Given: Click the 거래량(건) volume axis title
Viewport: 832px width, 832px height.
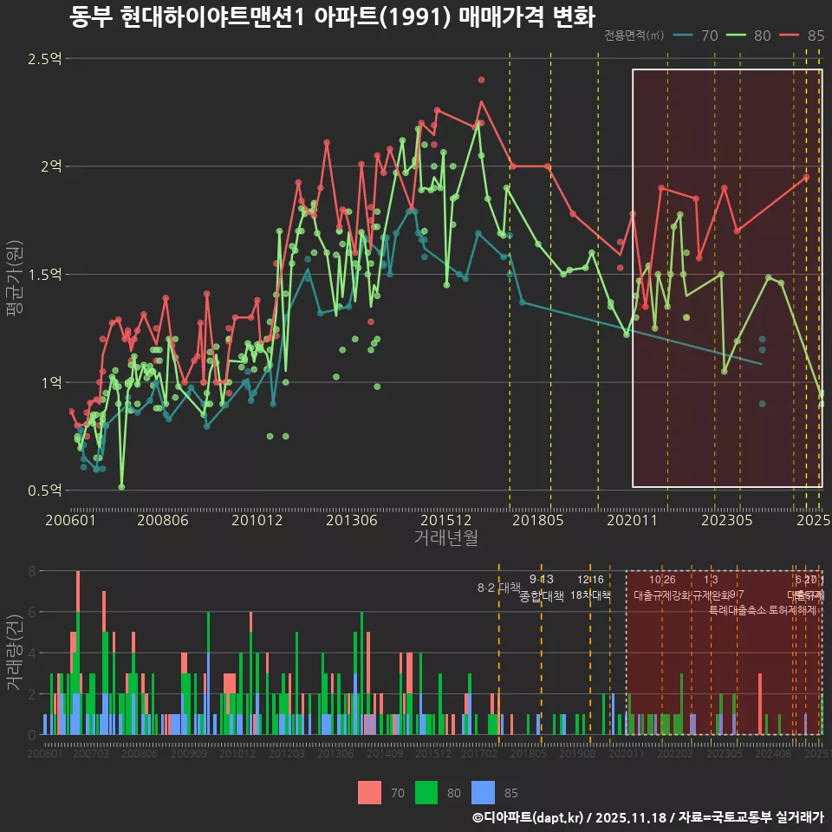Looking at the screenshot, I should tap(14, 653).
